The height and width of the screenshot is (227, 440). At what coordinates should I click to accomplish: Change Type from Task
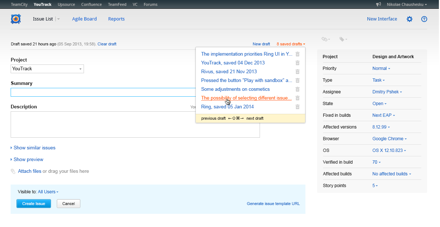pos(378,80)
